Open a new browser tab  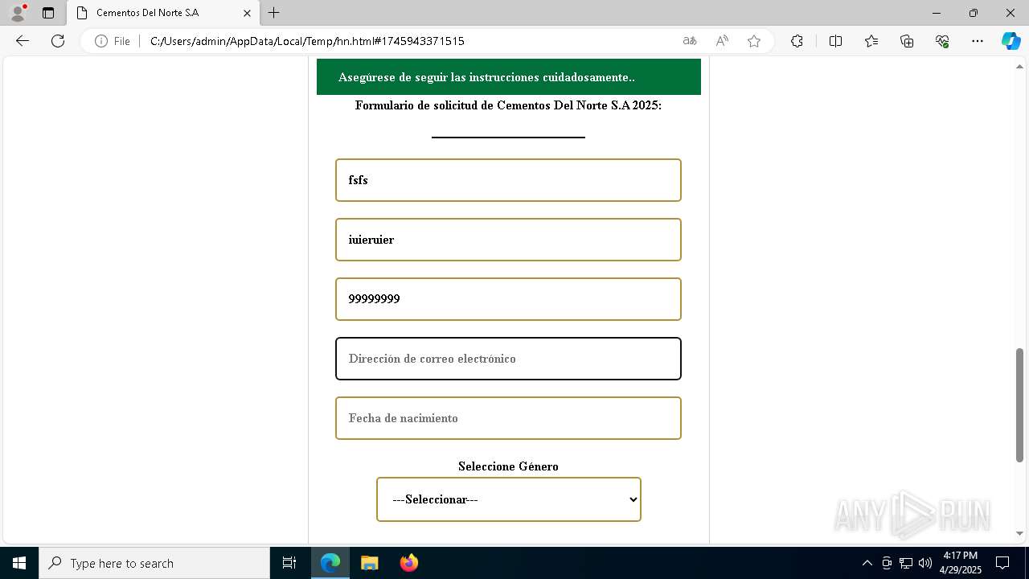point(274,13)
